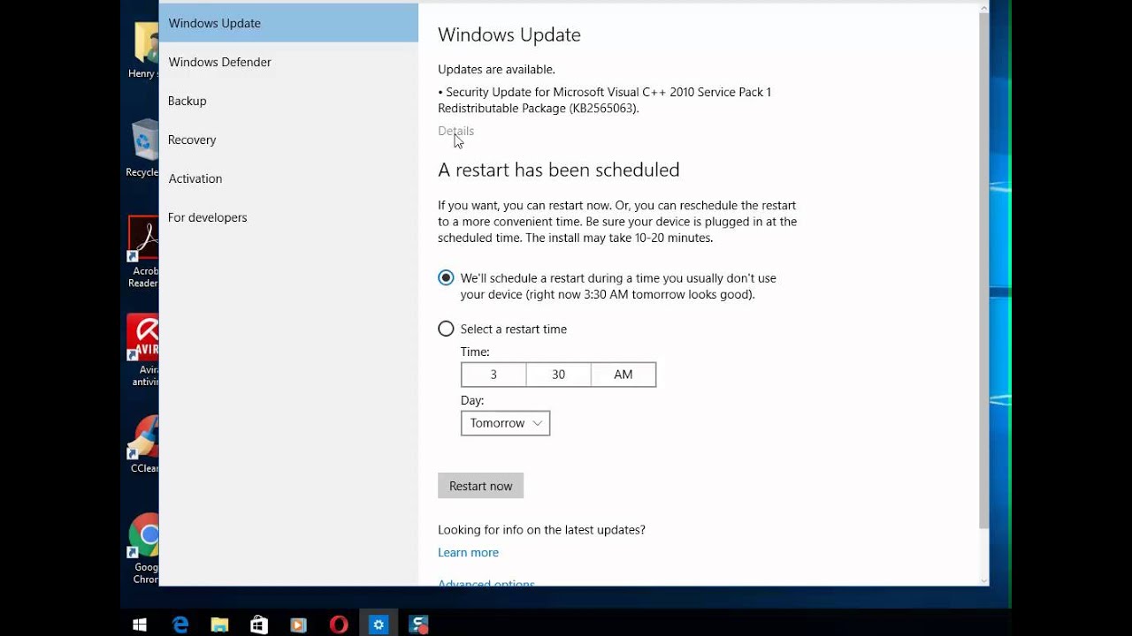Select the CCleaner desktop shortcut

[x=144, y=444]
